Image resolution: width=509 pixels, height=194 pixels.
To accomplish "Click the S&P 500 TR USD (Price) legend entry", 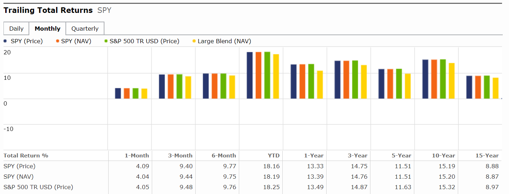I will (142, 41).
